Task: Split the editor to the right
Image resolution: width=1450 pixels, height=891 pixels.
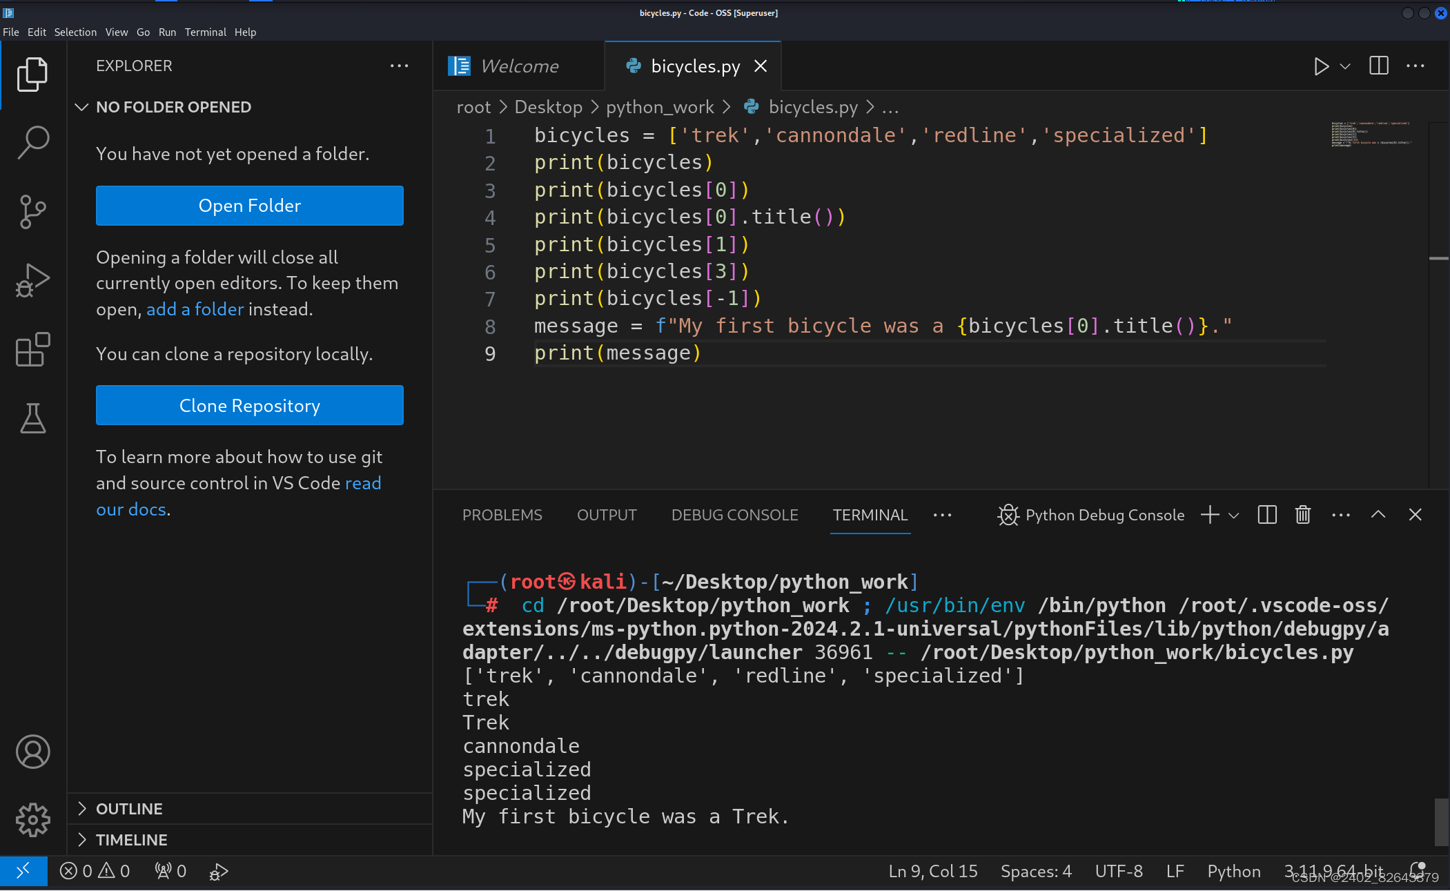Action: [x=1378, y=66]
